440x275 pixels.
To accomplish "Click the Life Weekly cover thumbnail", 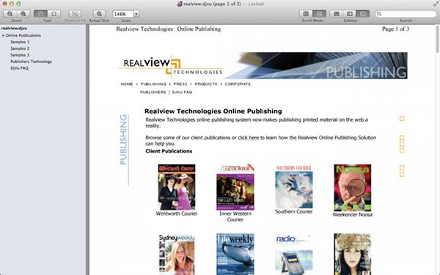I will tap(235, 254).
